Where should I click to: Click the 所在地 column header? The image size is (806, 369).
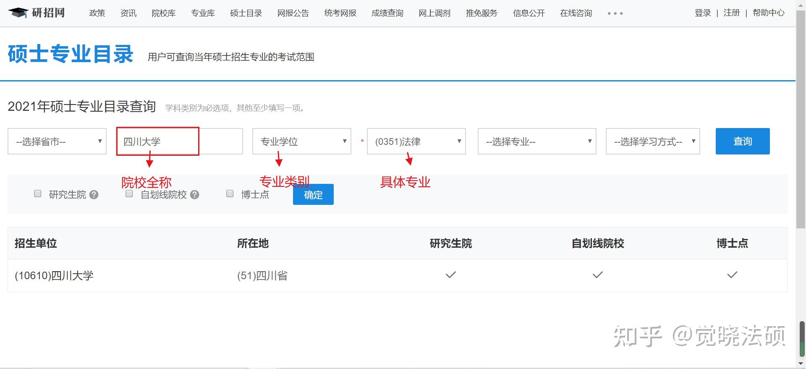[253, 243]
